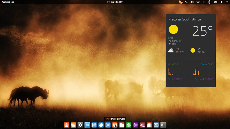Open the Files folder icon in dock
The height and width of the screenshot is (129, 230).
pyautogui.click(x=121, y=125)
